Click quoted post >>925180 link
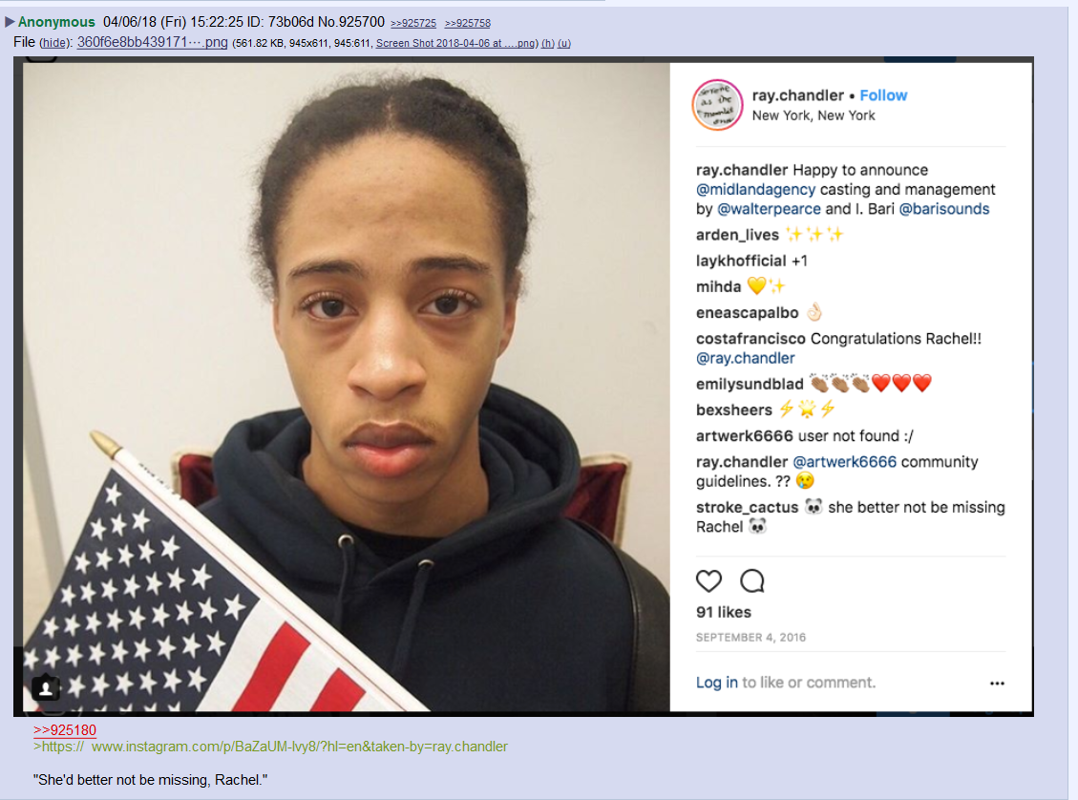Viewport: 1078px width, 800px height. [x=65, y=730]
